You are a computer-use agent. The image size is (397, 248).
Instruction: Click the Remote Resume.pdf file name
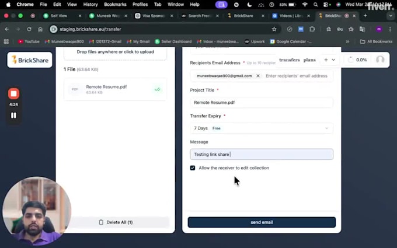(106, 87)
